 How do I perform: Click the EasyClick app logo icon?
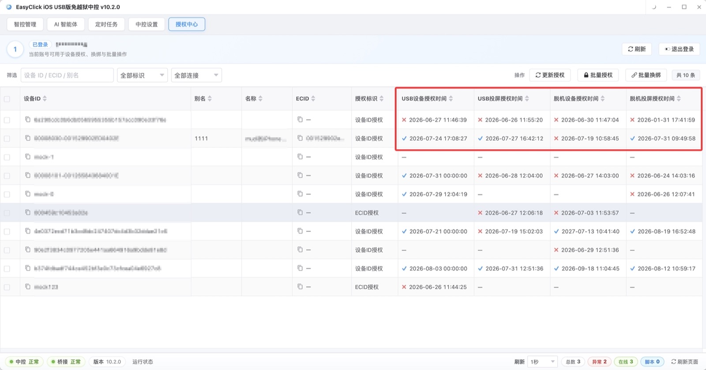(9, 7)
